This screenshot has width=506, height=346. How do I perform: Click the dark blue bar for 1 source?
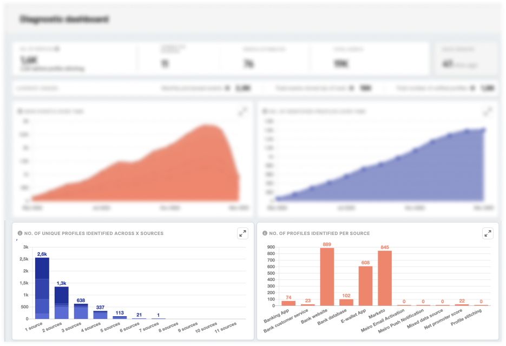42,288
